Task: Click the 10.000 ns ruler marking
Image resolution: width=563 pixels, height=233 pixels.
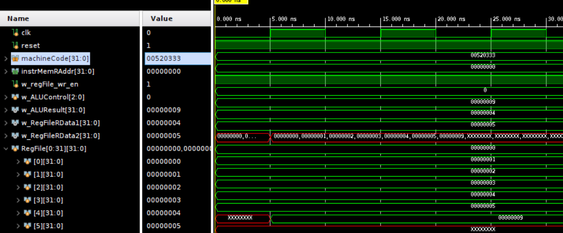Action: (341, 19)
